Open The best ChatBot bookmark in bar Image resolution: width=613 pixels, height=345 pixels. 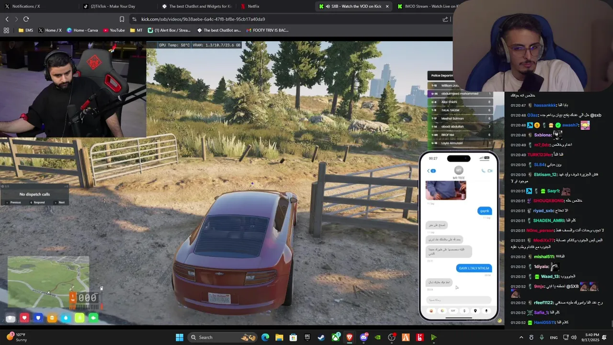(219, 30)
